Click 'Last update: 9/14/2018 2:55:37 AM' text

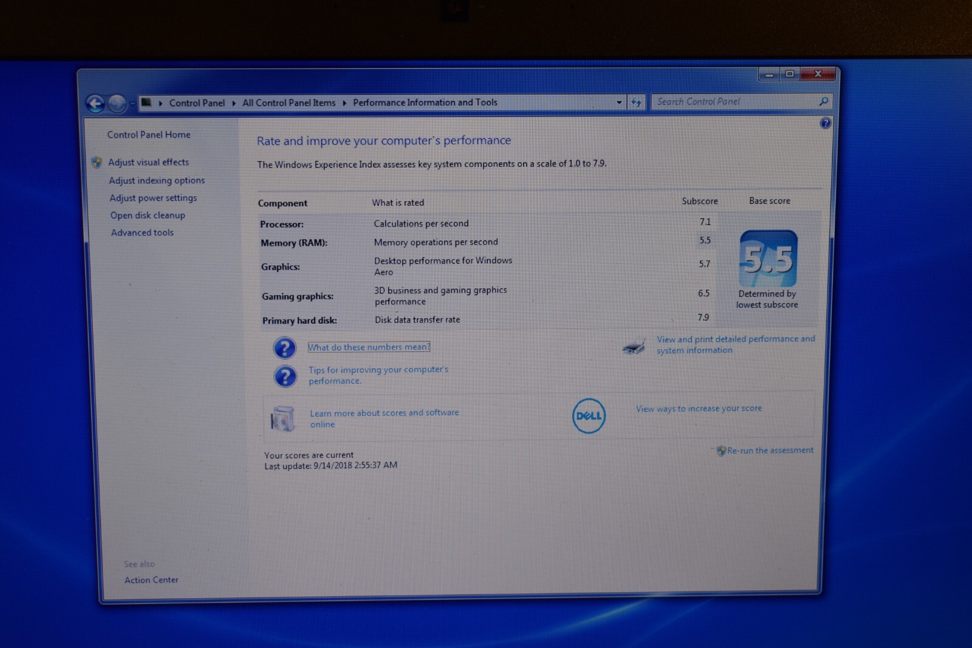pos(330,465)
